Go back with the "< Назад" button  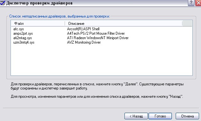[x=136, y=116]
